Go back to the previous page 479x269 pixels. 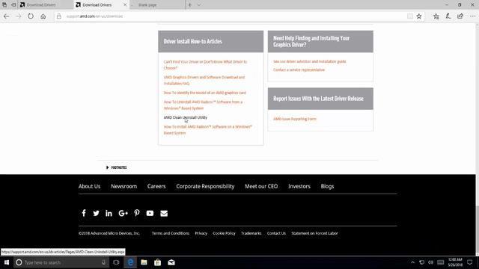[x=7, y=16]
